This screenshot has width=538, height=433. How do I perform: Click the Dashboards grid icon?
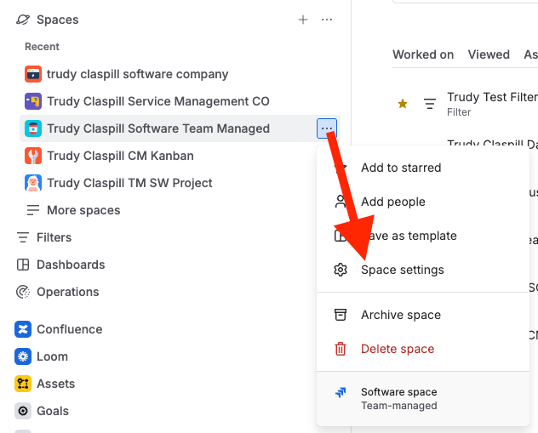click(x=23, y=265)
